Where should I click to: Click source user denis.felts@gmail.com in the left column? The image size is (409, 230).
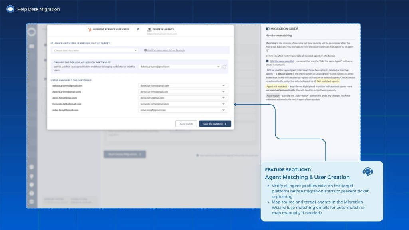pos(64,98)
